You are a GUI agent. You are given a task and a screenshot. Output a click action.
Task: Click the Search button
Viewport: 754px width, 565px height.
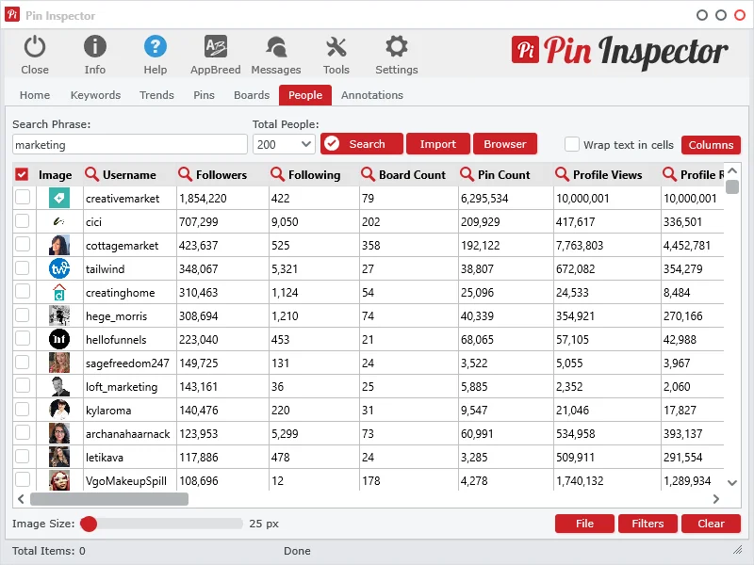coord(362,144)
